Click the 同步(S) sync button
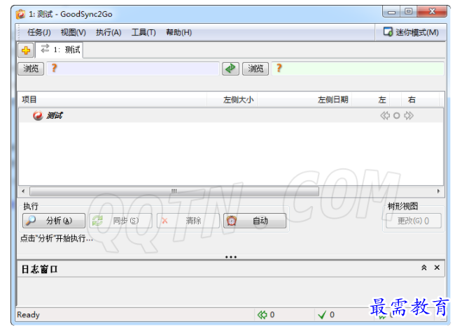Screen dimensions: 455x329 [120, 221]
